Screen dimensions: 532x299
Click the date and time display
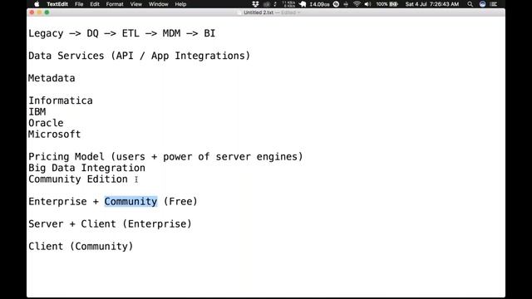[432, 4]
